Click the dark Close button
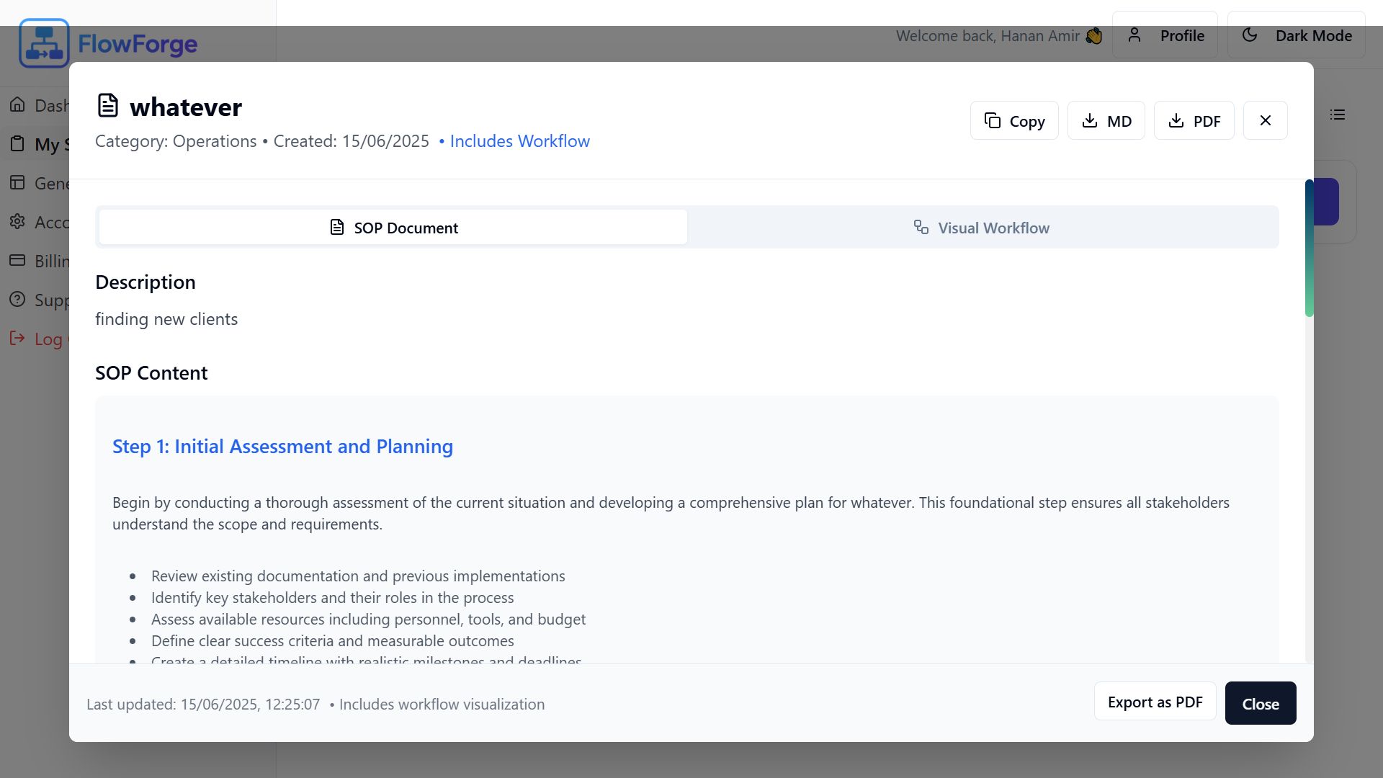The height and width of the screenshot is (778, 1383). [x=1260, y=704]
